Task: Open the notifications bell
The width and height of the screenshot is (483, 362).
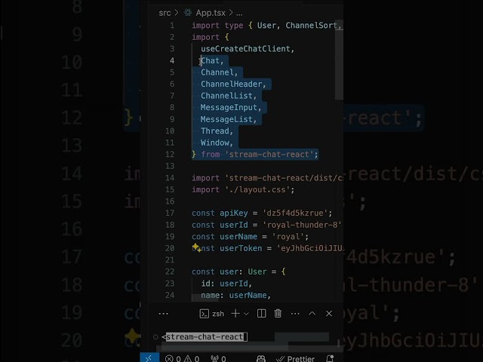Action: [x=330, y=358]
